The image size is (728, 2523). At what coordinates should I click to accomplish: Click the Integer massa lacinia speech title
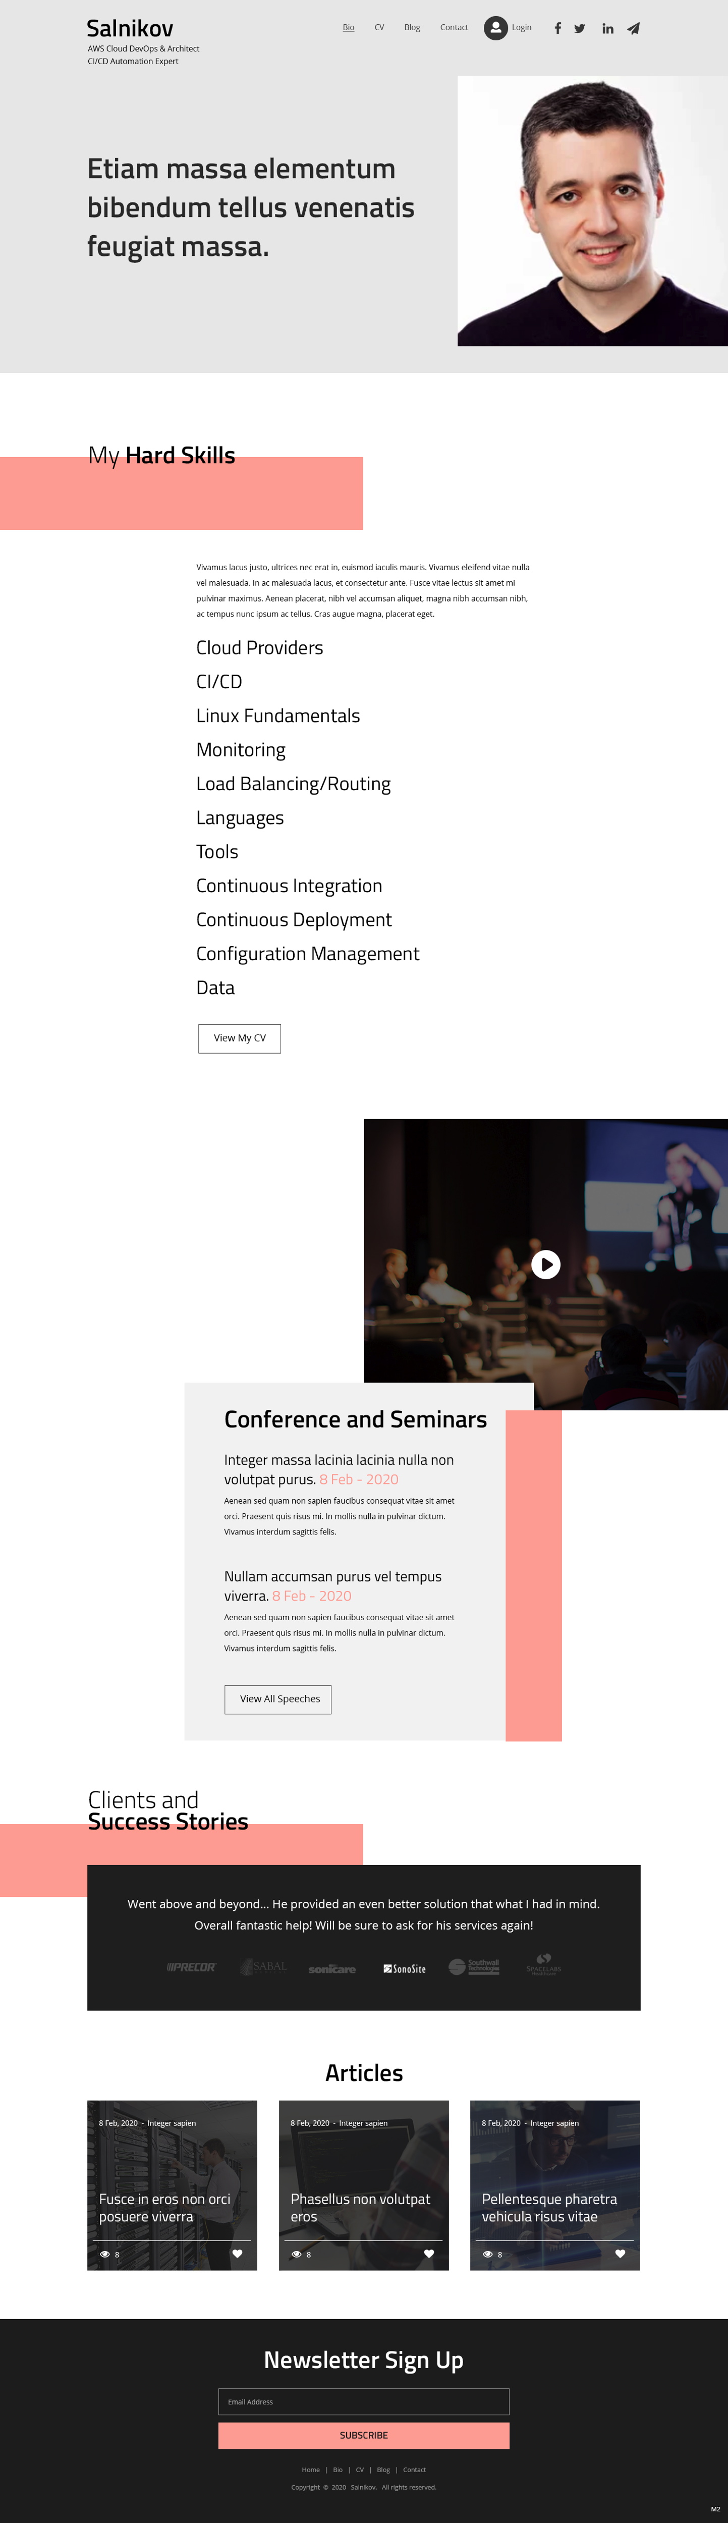(339, 1469)
